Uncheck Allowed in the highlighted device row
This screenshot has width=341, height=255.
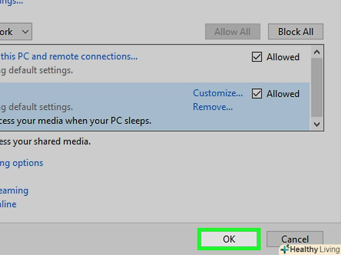point(257,93)
